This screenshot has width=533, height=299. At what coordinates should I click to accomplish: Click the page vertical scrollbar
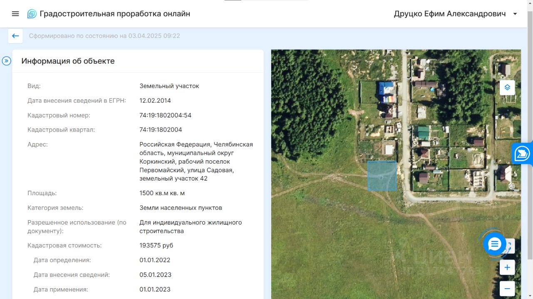530,125
